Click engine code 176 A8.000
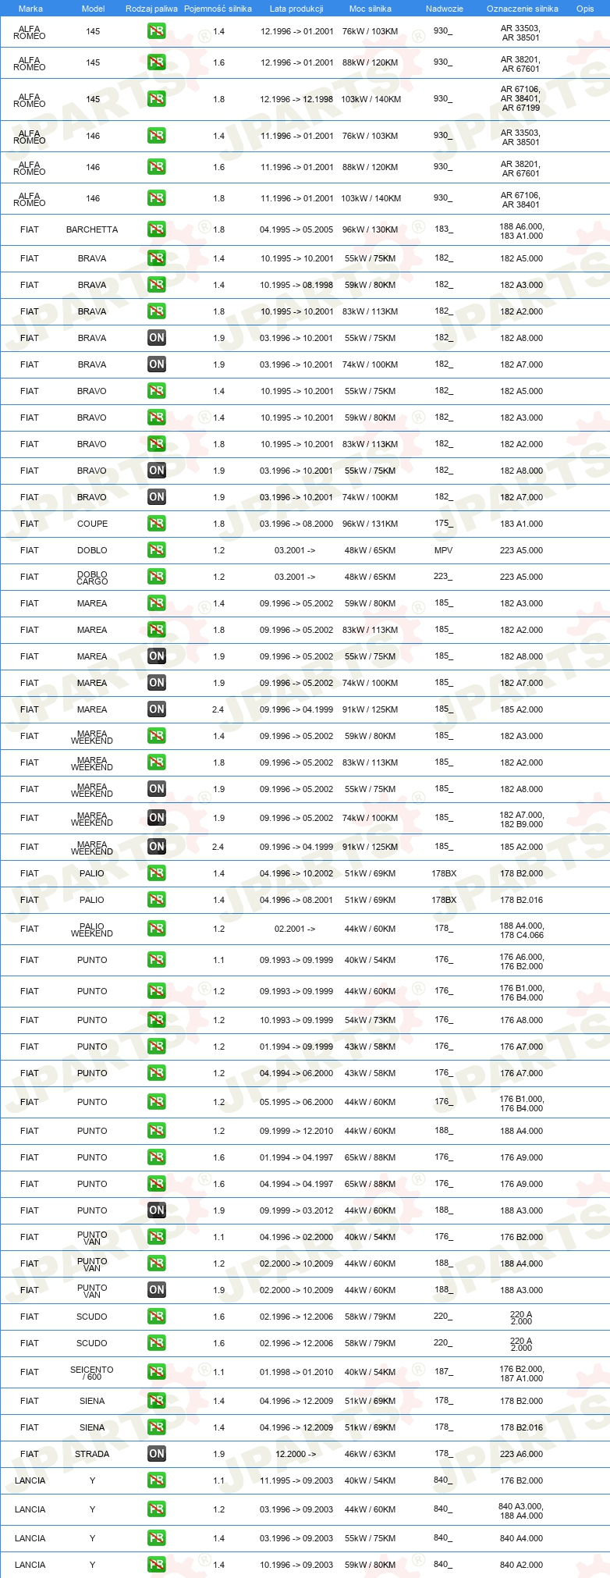This screenshot has width=610, height=1578. click(x=522, y=1020)
